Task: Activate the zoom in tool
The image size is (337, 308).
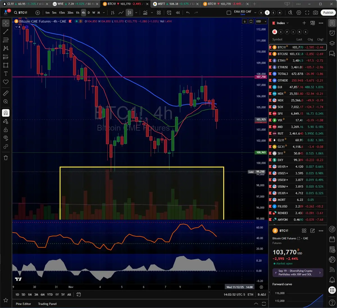Action: 6,101
